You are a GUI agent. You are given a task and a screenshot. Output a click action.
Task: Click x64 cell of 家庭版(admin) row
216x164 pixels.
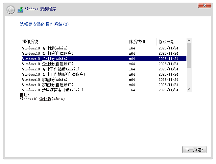(x=132, y=80)
